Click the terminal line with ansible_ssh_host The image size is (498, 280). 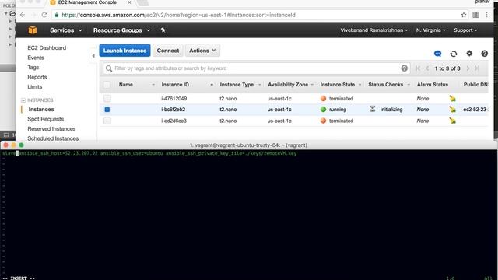click(x=149, y=154)
